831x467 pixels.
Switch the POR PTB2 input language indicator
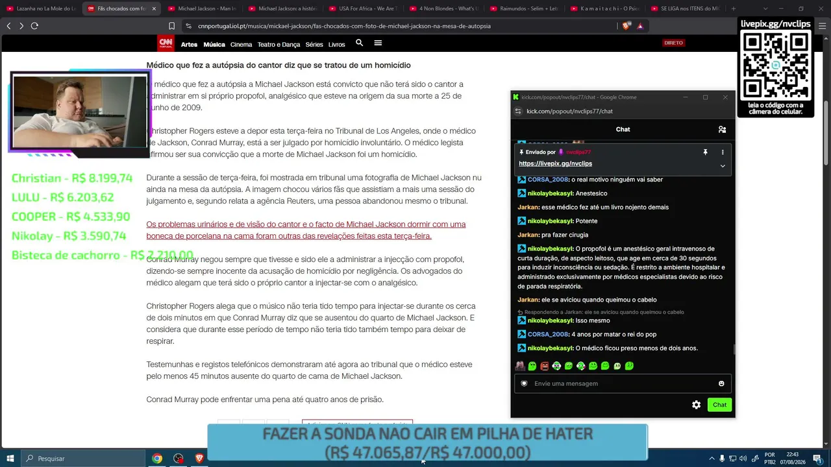pos(770,459)
